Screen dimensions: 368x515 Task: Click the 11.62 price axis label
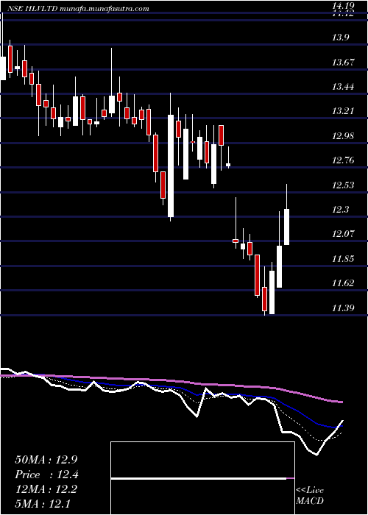pyautogui.click(x=344, y=283)
